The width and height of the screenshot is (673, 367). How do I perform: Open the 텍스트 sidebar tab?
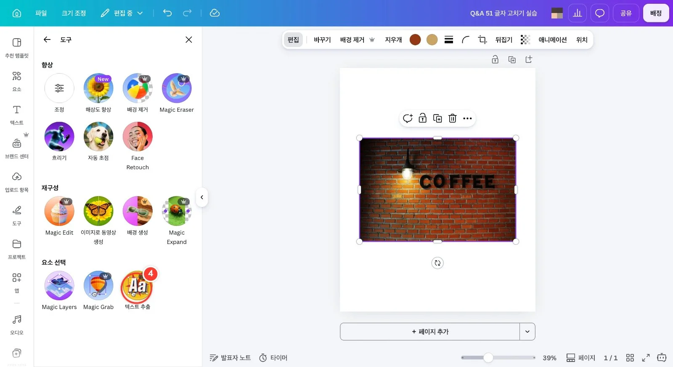17,115
